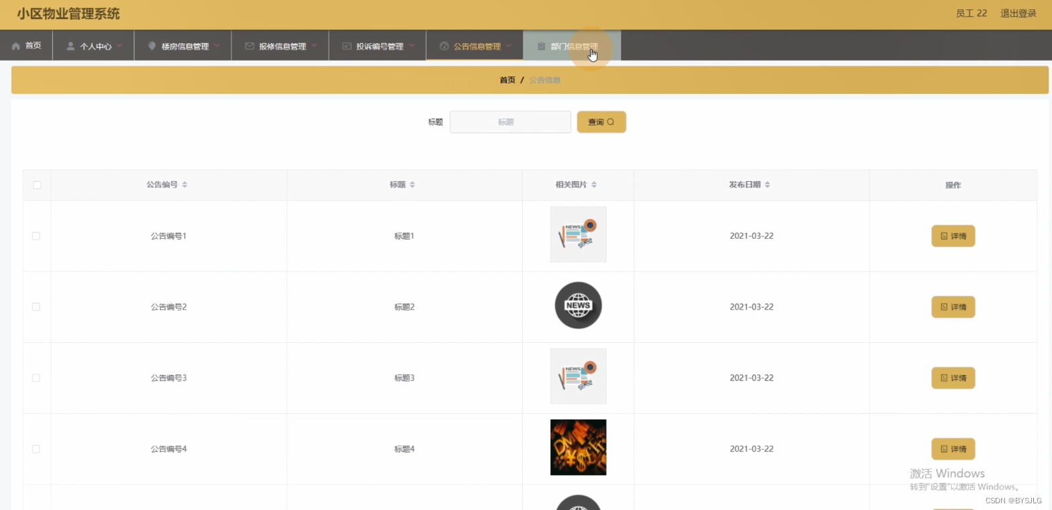Open the 投诉编号管理 menu
The image size is (1052, 510).
pos(378,46)
